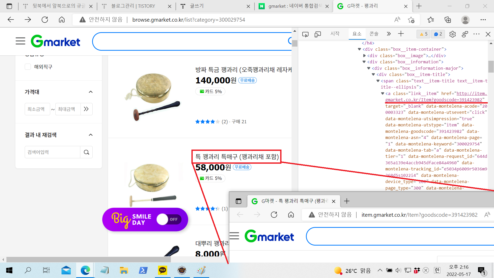Check the 해외직구 checkbox
The width and height of the screenshot is (494, 278).
click(28, 67)
